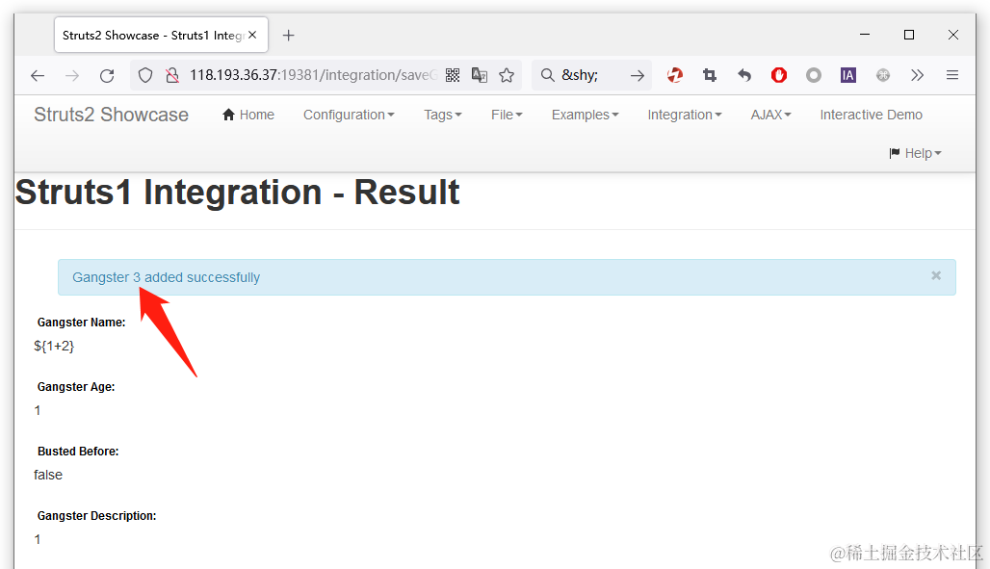Select the Struts2 Showcase browser tab

click(162, 36)
